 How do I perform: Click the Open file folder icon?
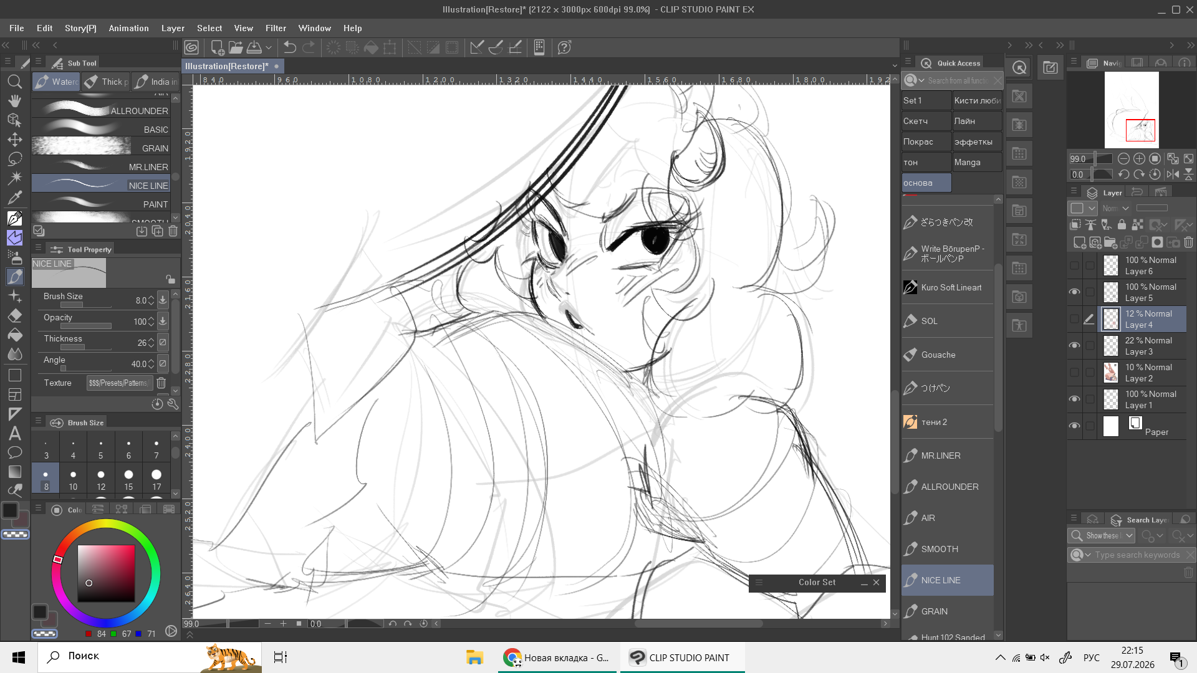click(236, 47)
